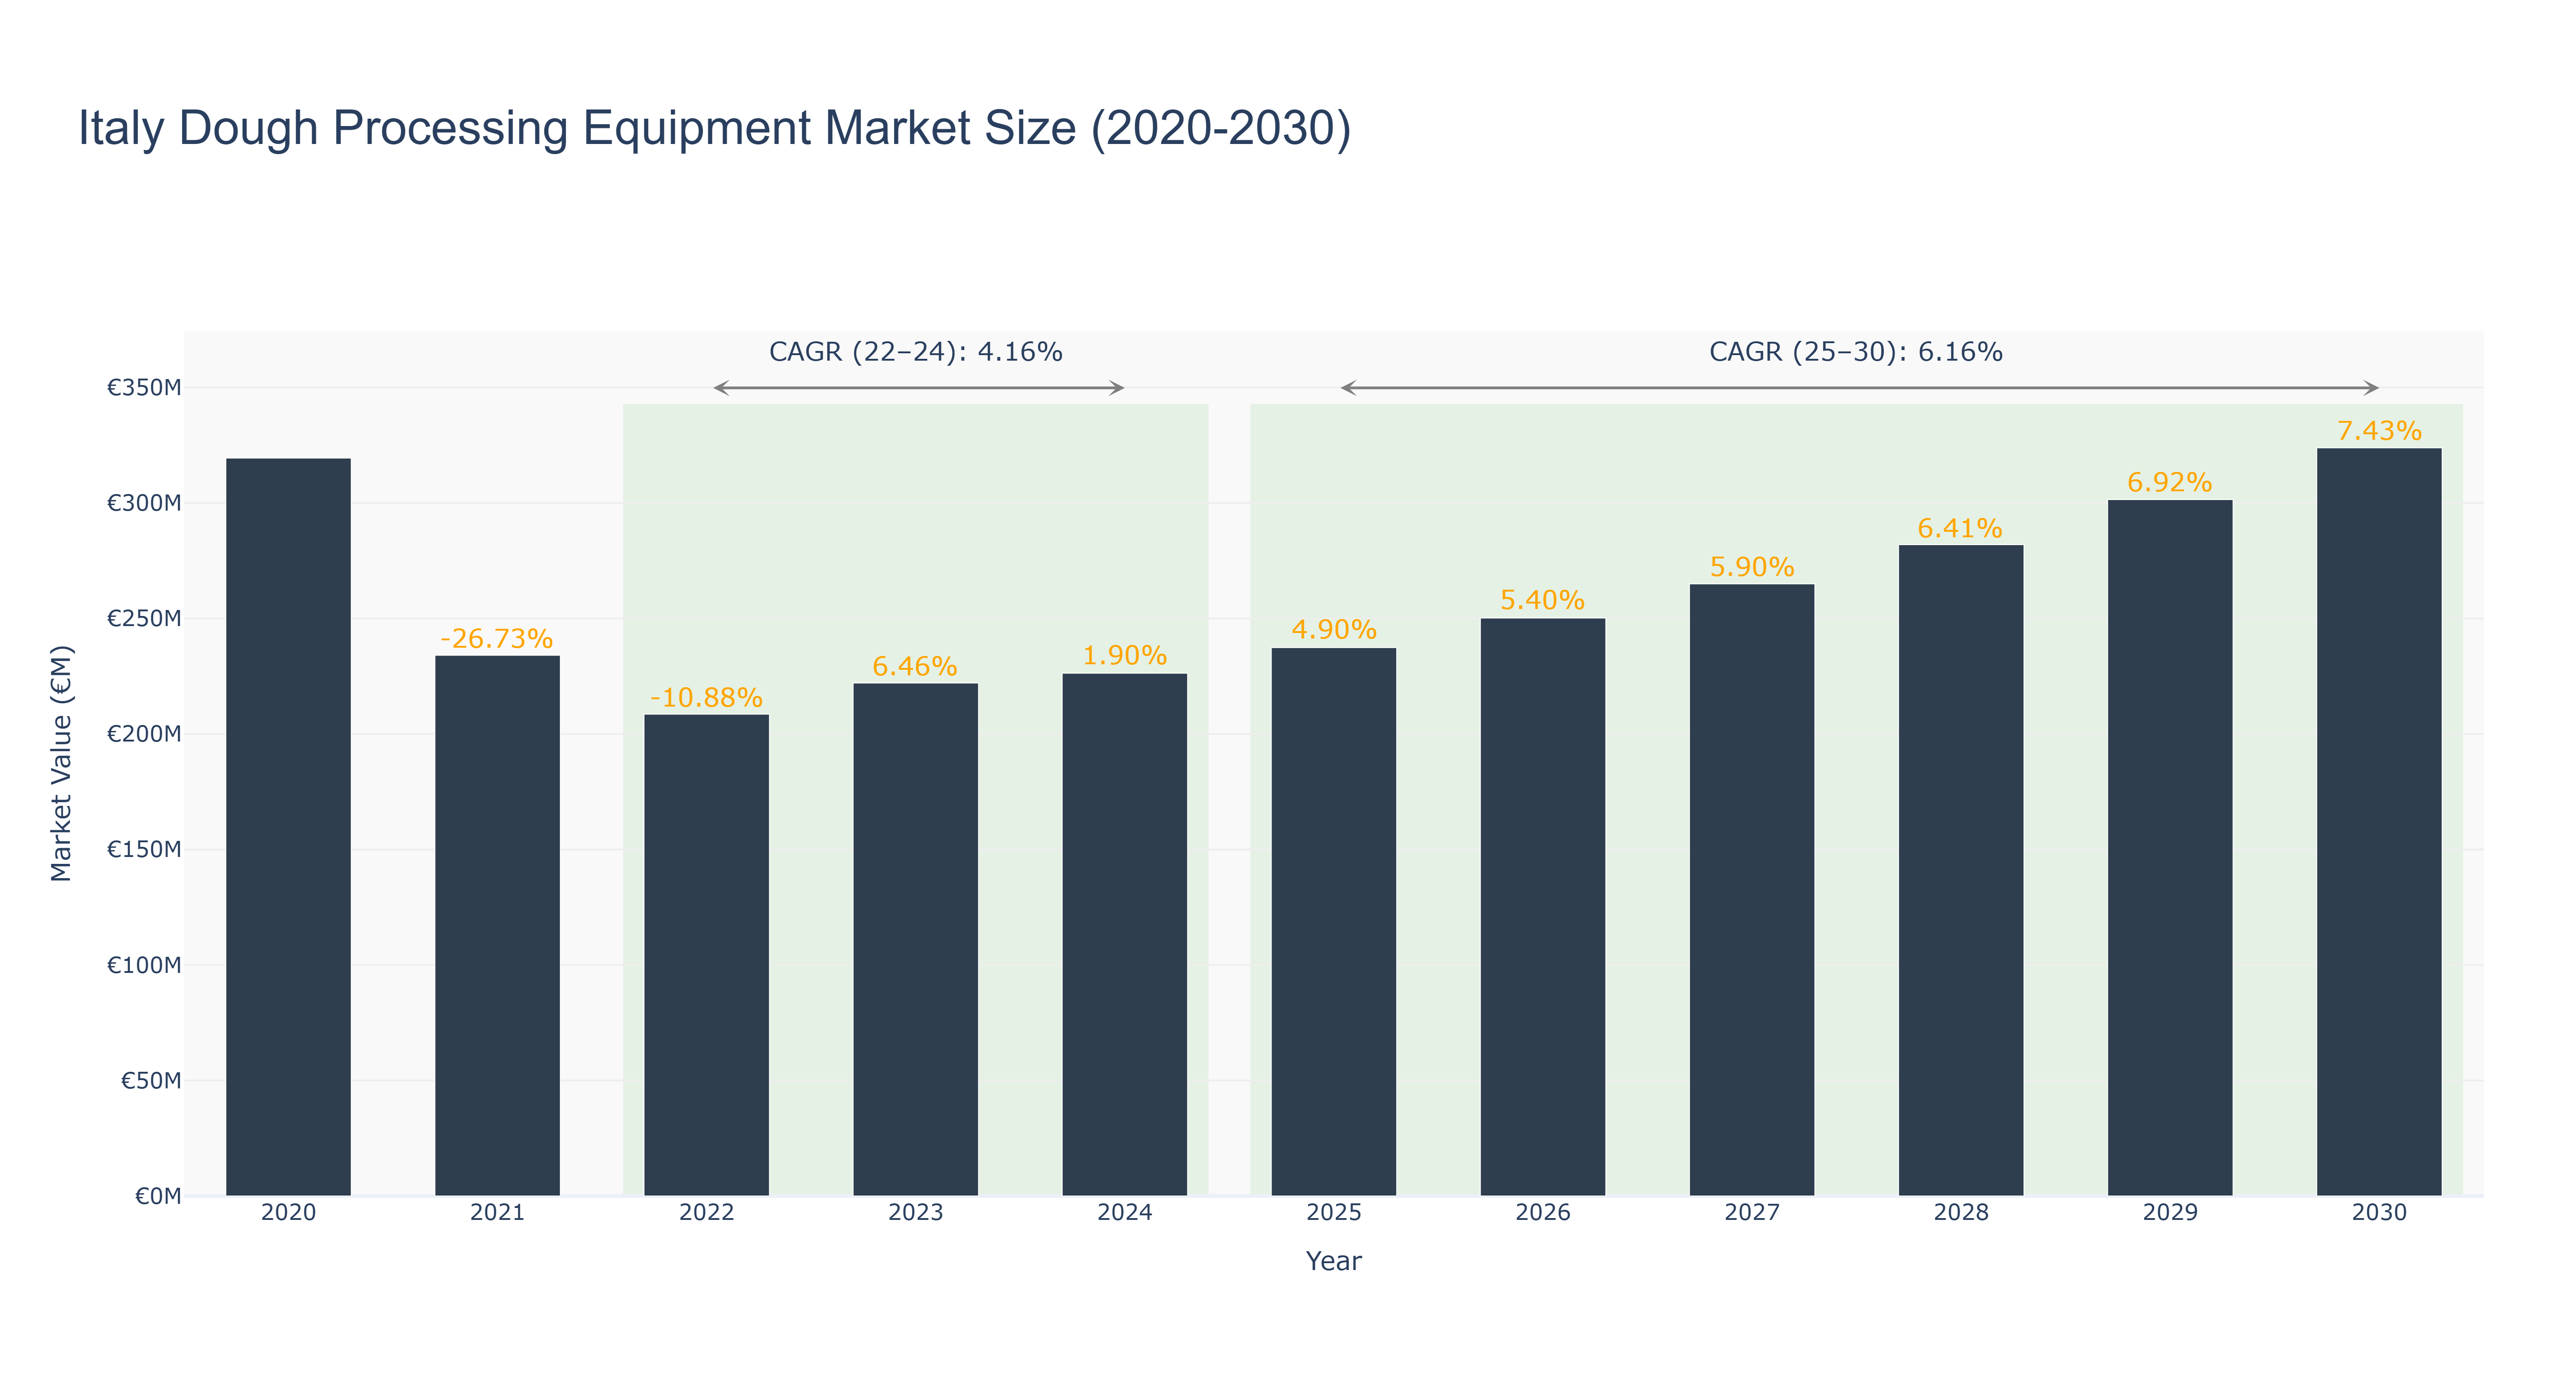The height and width of the screenshot is (1380, 2576).
Task: Click the -10.88% growth label
Action: coord(706,698)
